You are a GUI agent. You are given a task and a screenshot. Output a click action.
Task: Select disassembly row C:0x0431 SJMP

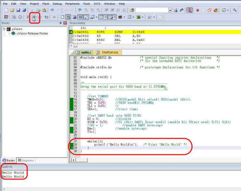pyautogui.click(x=155, y=32)
